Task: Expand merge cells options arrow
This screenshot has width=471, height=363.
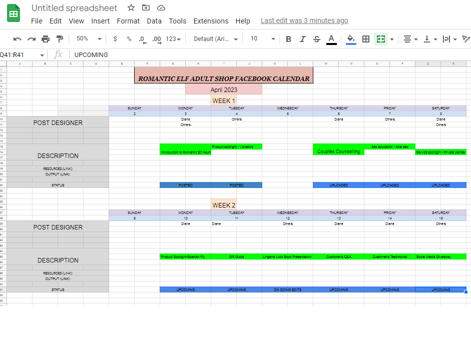Action: (392, 39)
